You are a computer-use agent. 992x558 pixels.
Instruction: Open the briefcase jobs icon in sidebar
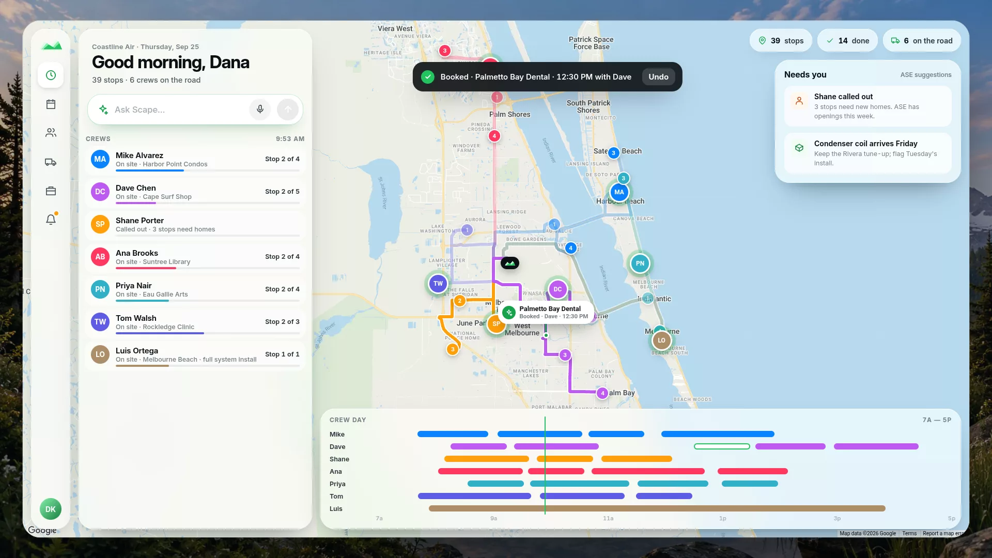51,191
